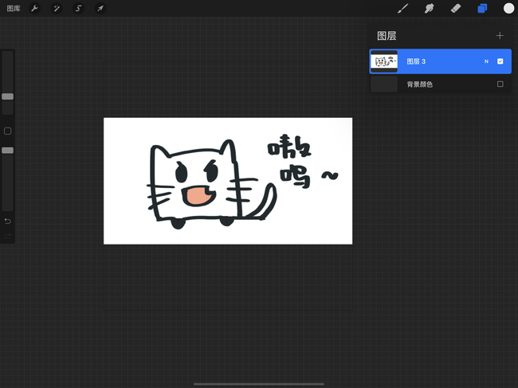The width and height of the screenshot is (518, 388).
Task: Hide 图层 3 using its checkbox
Action: tap(500, 61)
